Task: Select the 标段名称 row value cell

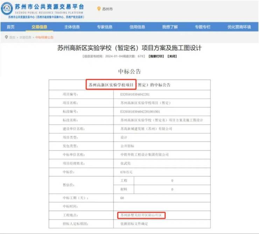Action: tap(162, 120)
